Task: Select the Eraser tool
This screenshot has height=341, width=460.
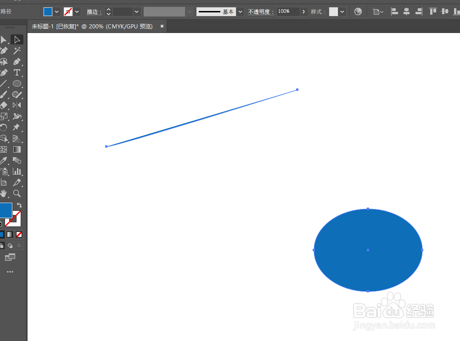Action: click(x=4, y=105)
